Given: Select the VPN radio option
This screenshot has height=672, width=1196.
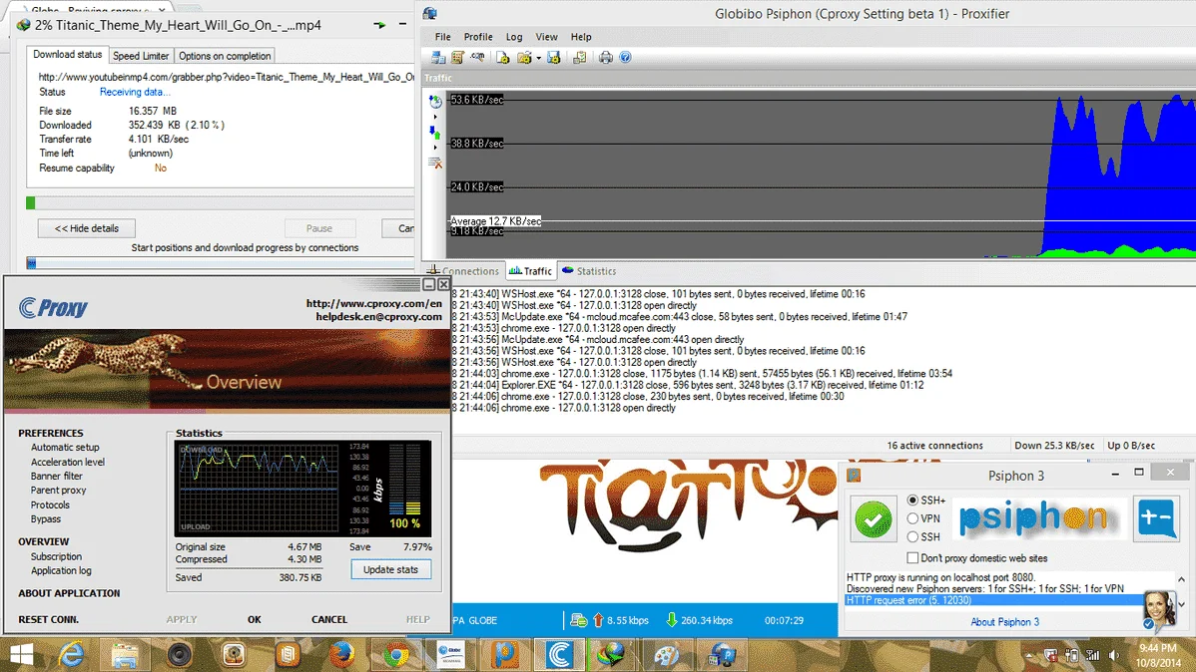Looking at the screenshot, I should (x=912, y=518).
